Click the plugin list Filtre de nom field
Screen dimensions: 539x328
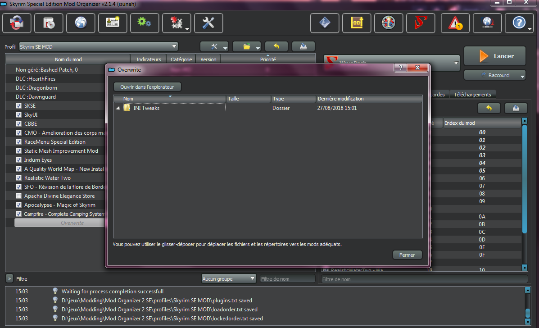click(x=424, y=279)
